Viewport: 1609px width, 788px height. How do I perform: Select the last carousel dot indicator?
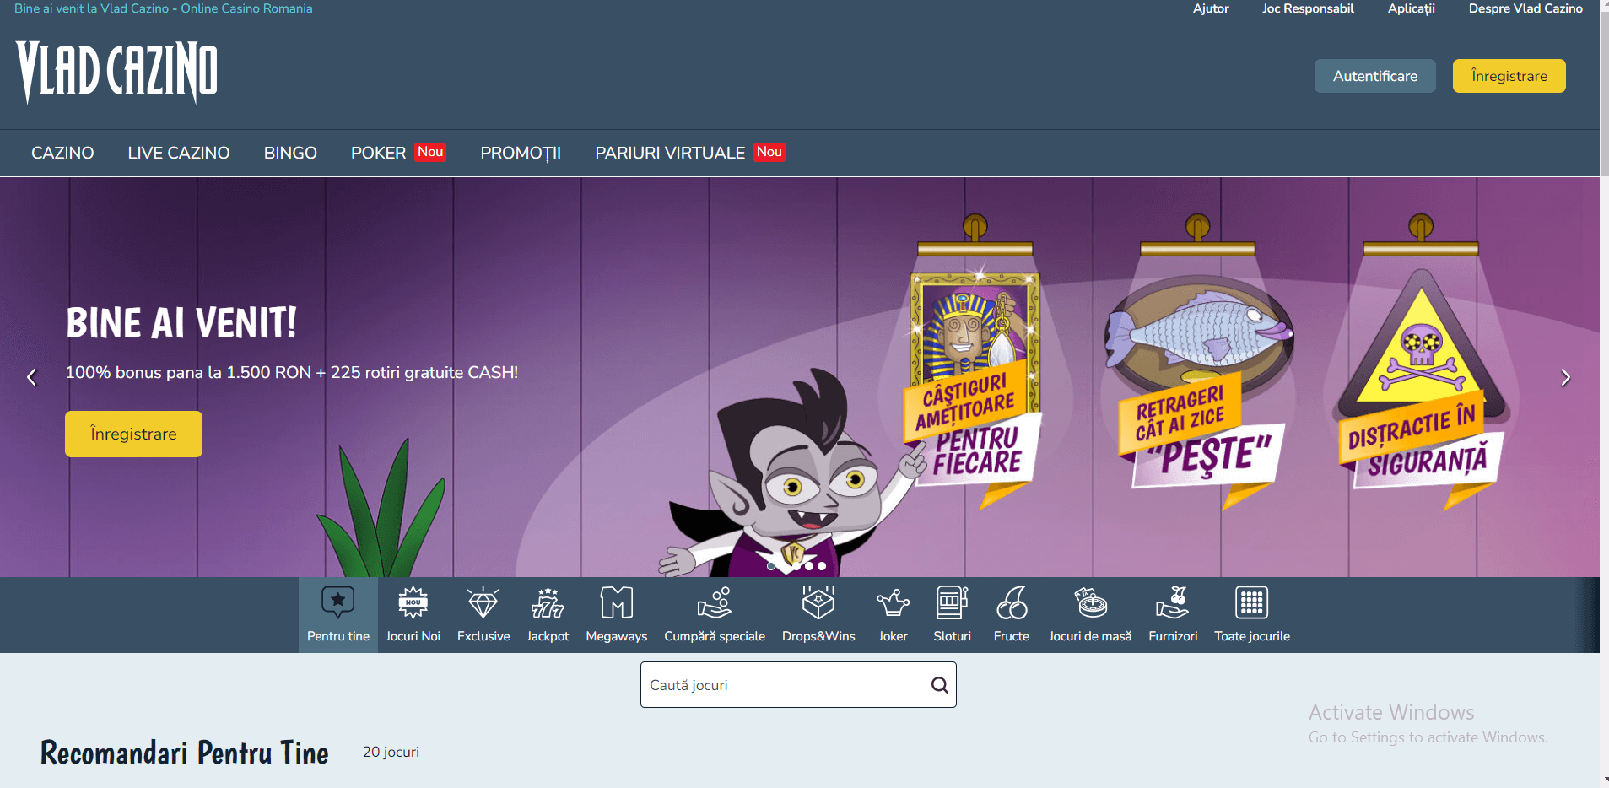coord(822,566)
